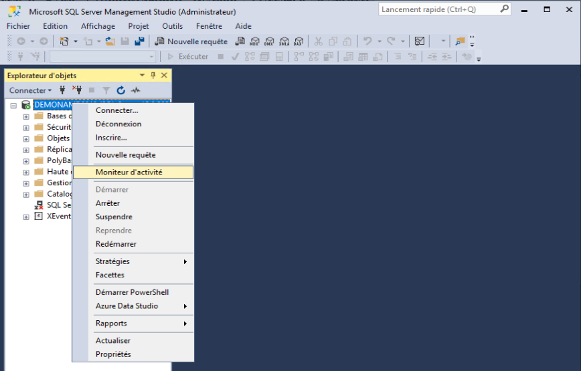581x371 pixels.
Task: Click the XEvent Profiler icon
Action: (x=39, y=216)
